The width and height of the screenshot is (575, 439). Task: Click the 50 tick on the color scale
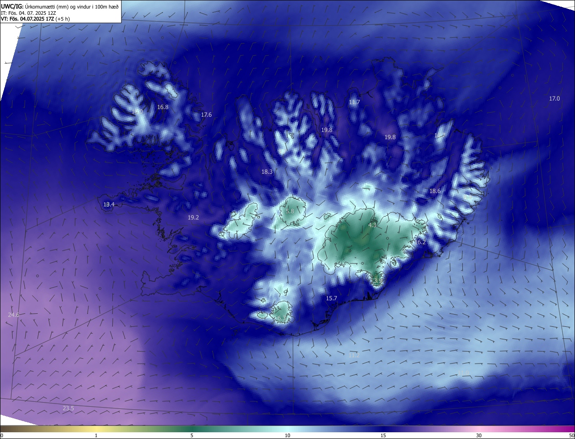pos(571,435)
